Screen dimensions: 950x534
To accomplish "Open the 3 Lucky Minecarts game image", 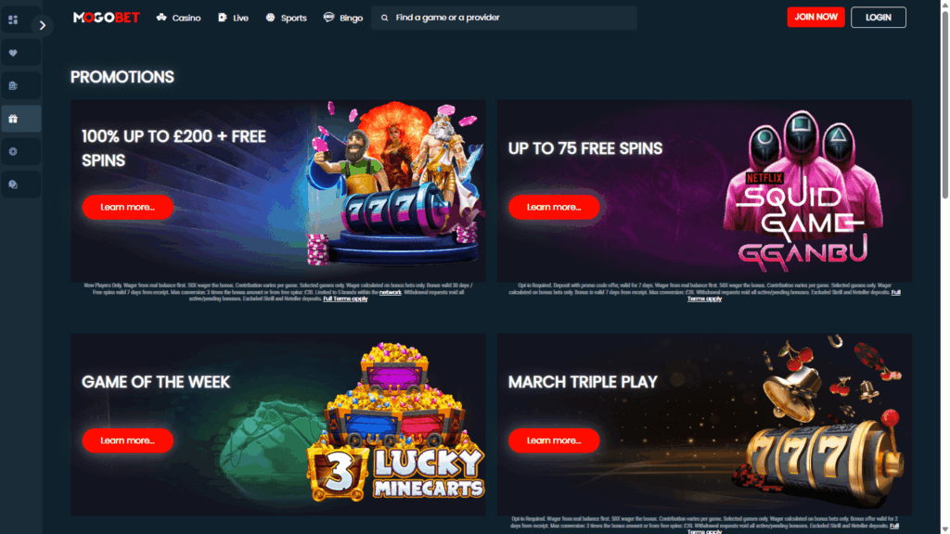I will 395,423.
